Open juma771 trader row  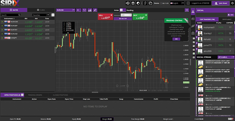215,45
